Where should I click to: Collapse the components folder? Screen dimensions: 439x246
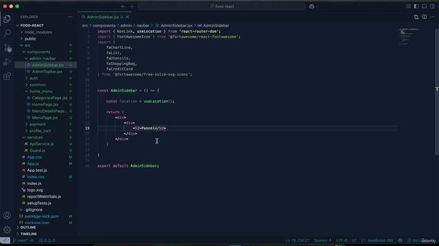pos(46,52)
